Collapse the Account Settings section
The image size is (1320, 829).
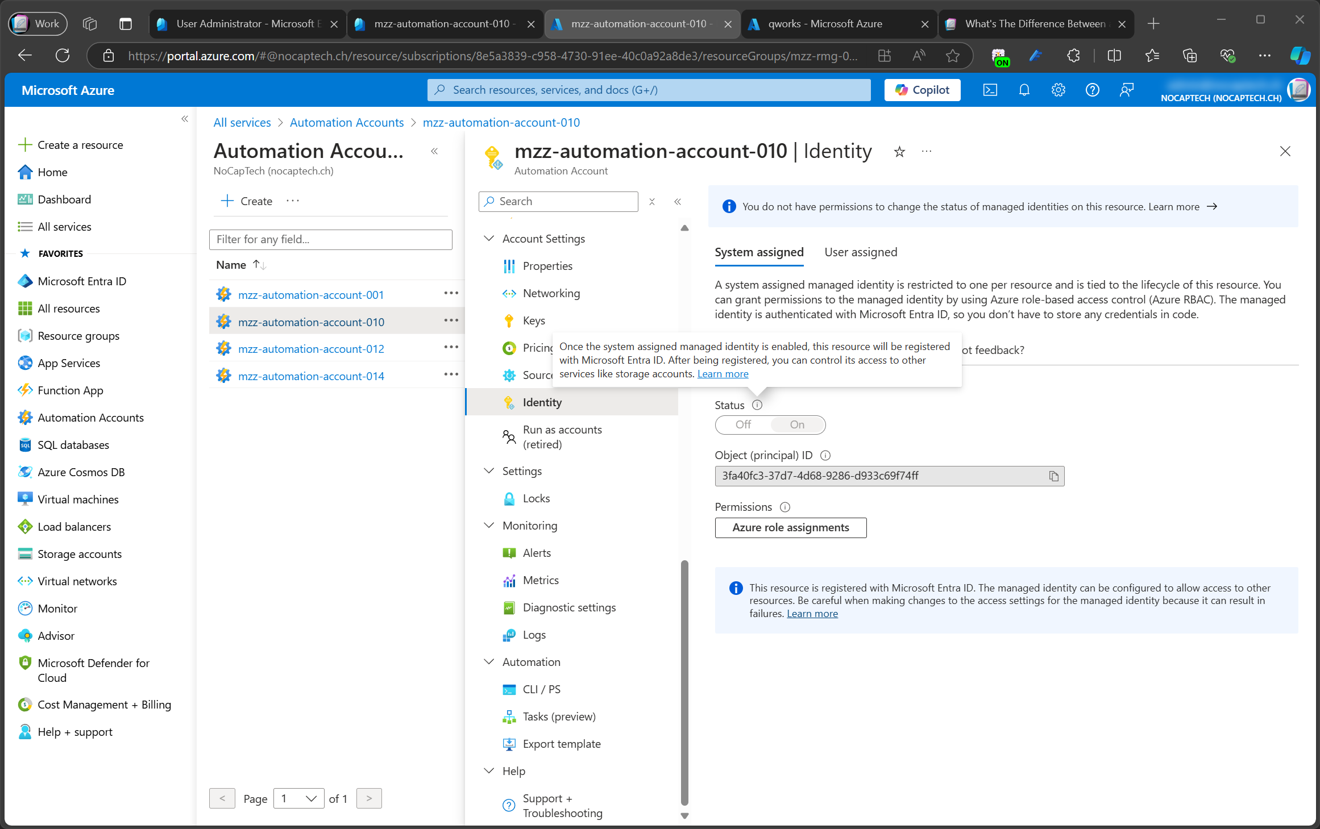pos(489,239)
